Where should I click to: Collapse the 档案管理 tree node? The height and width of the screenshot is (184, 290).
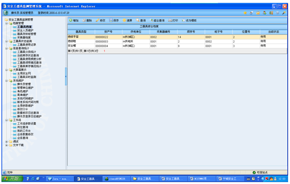(x=7, y=23)
